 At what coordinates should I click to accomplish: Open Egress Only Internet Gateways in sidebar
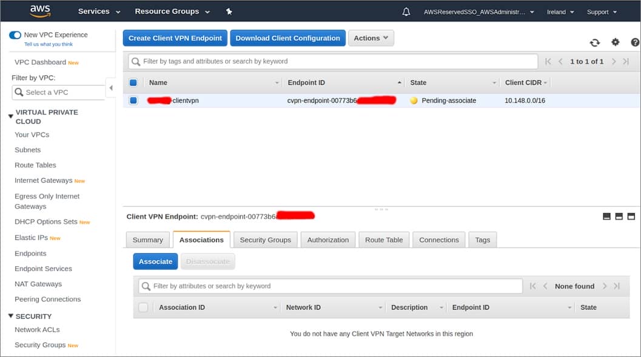[47, 201]
